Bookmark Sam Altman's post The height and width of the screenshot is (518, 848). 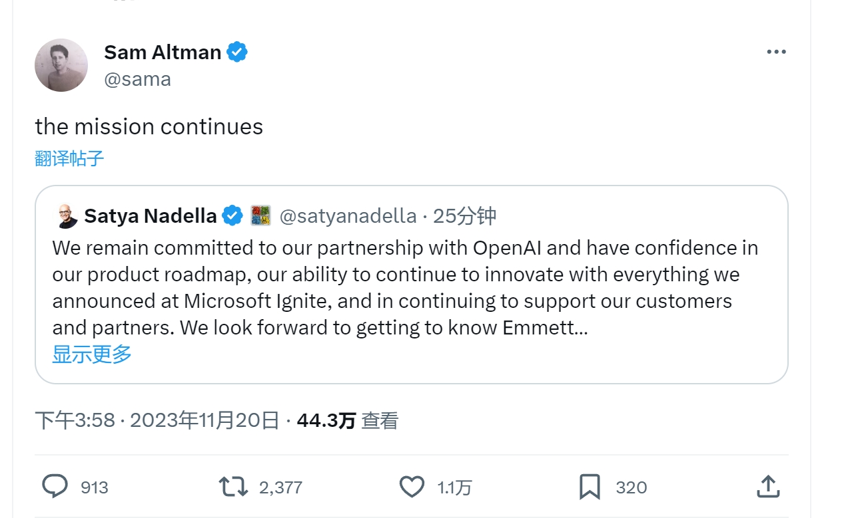[590, 487]
